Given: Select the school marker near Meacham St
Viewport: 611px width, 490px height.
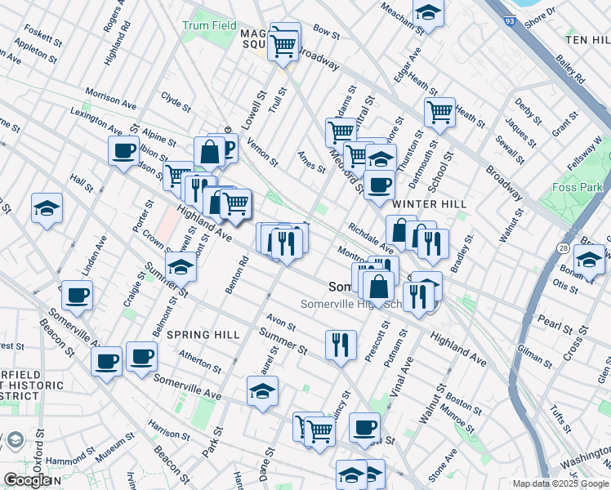Looking at the screenshot, I should pos(427,14).
